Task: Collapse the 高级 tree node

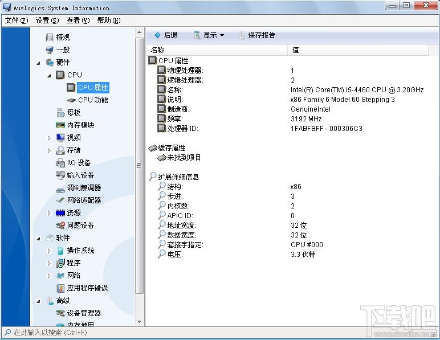Action: point(38,302)
